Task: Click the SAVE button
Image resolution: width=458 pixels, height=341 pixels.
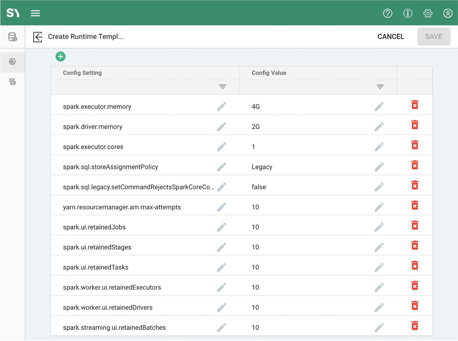Action: tap(434, 37)
